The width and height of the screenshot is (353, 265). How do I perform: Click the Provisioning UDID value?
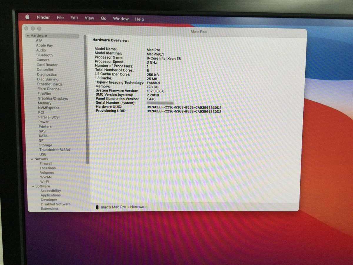pos(184,112)
